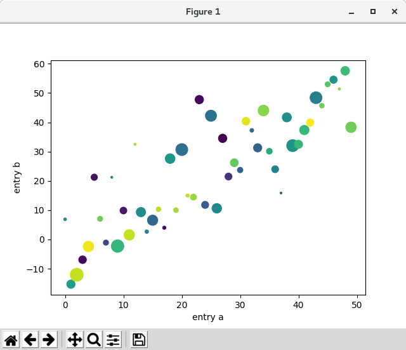406x350 pixels.
Task: Activate the Pan axes tool
Action: pos(75,340)
